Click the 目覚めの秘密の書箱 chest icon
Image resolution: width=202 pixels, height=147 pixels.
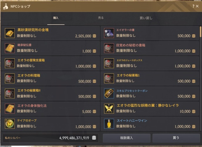109,48
